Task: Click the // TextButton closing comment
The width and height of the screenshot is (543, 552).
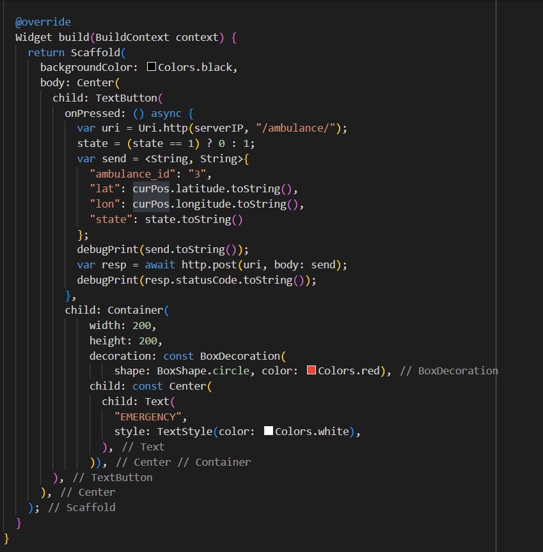Action: (x=113, y=478)
